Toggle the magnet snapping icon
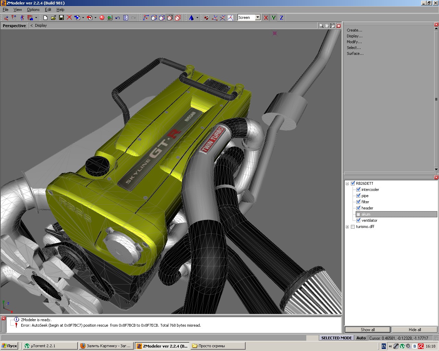The width and height of the screenshot is (439, 351). 206,17
